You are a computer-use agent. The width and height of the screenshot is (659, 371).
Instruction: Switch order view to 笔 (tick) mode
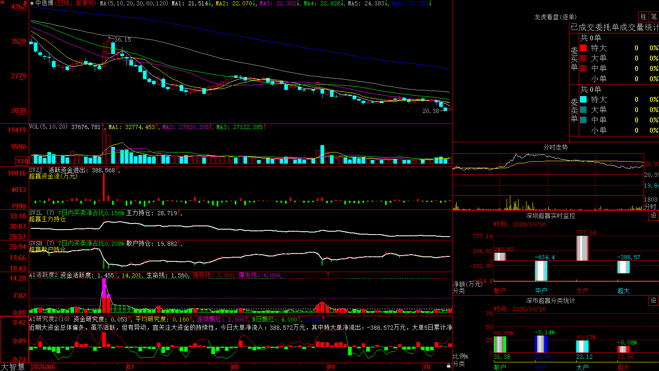[x=654, y=16]
